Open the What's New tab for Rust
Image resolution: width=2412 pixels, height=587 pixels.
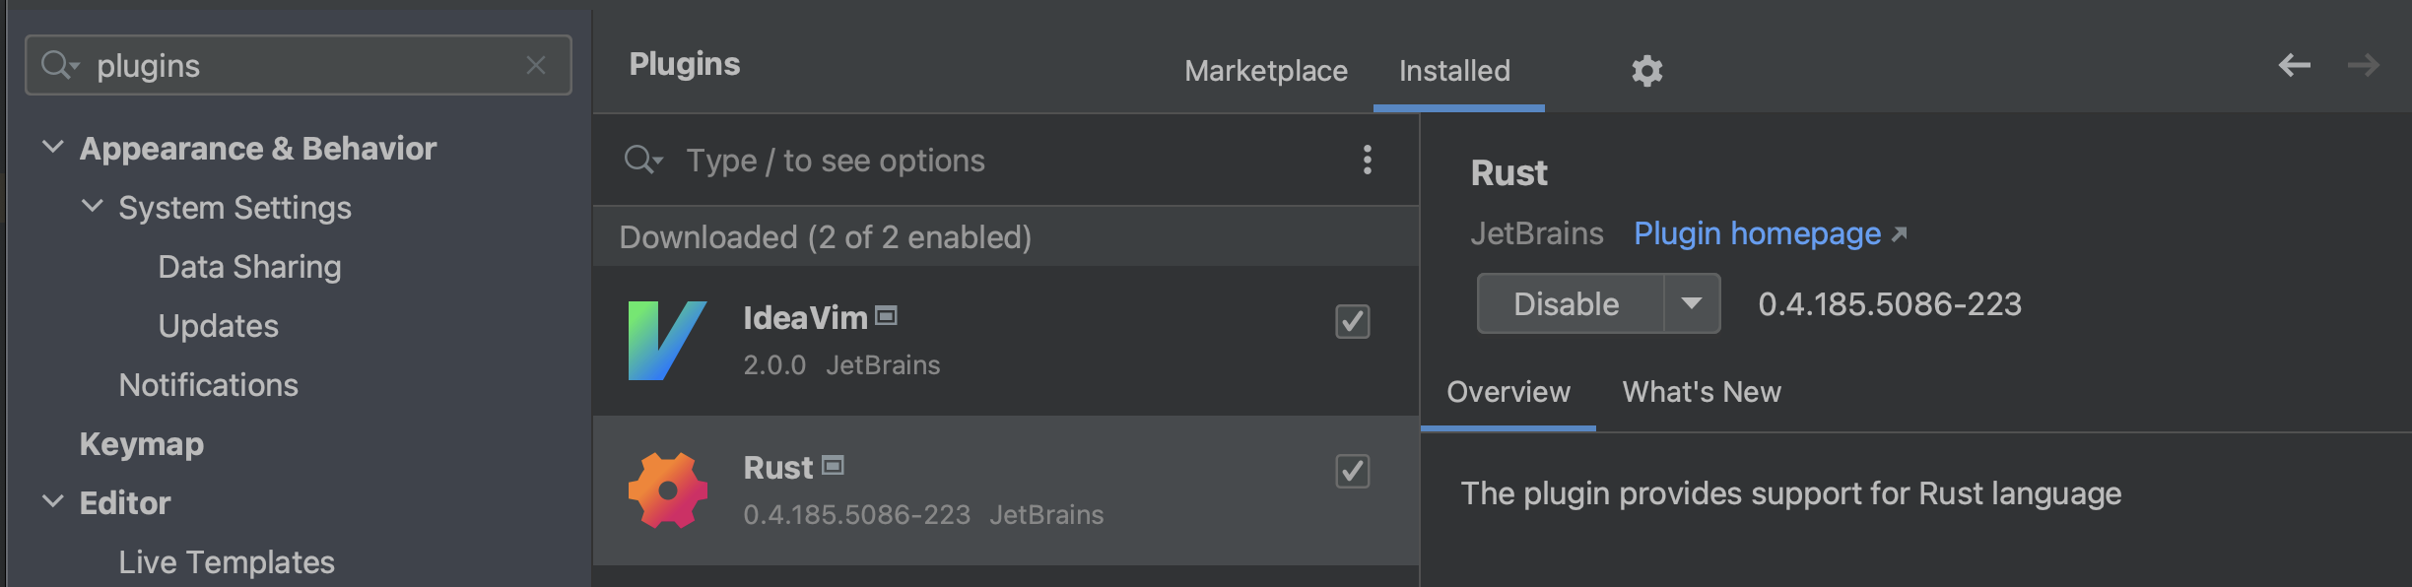coord(1702,392)
